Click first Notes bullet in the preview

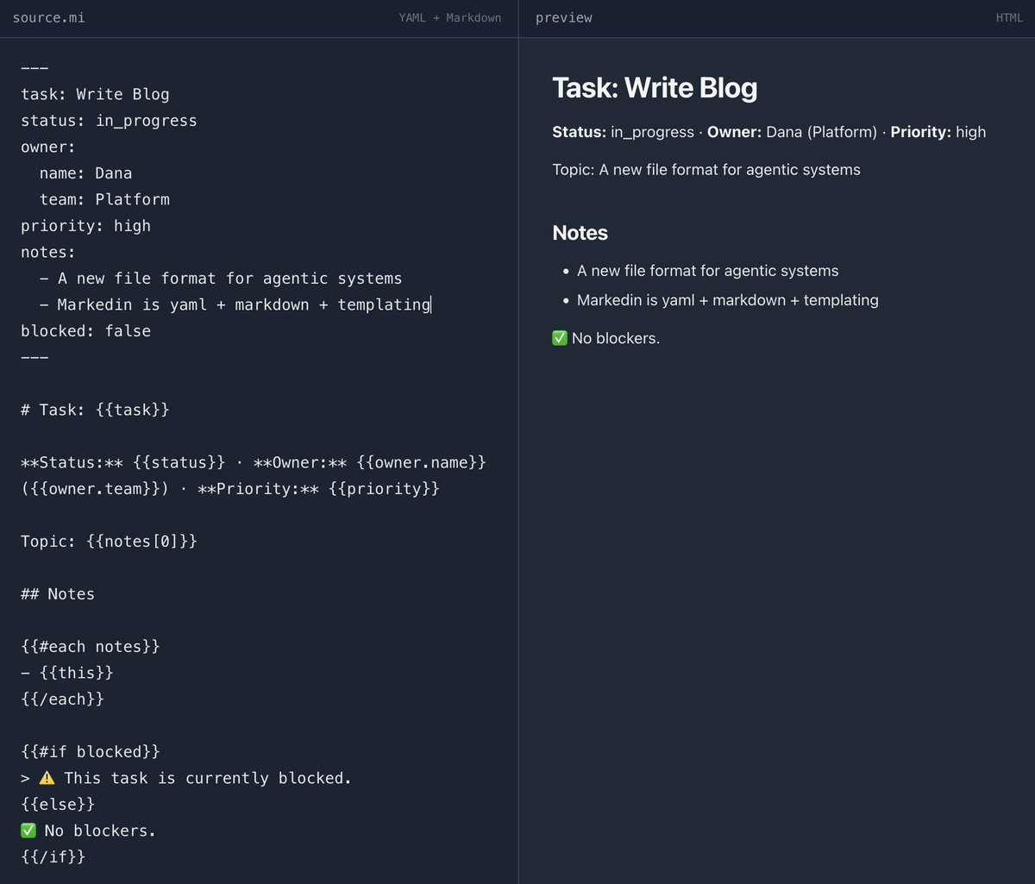click(x=707, y=271)
